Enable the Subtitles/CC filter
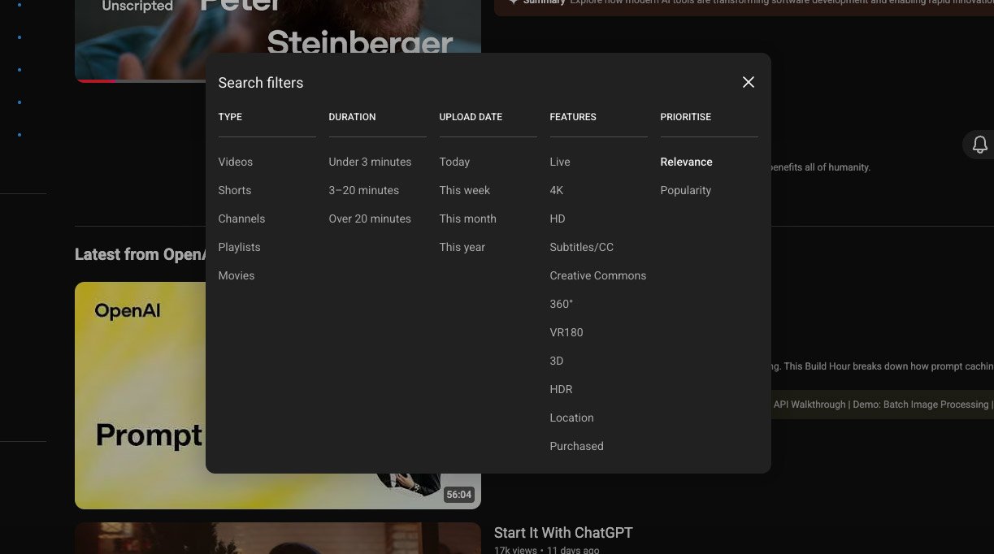This screenshot has width=994, height=554. tap(582, 247)
